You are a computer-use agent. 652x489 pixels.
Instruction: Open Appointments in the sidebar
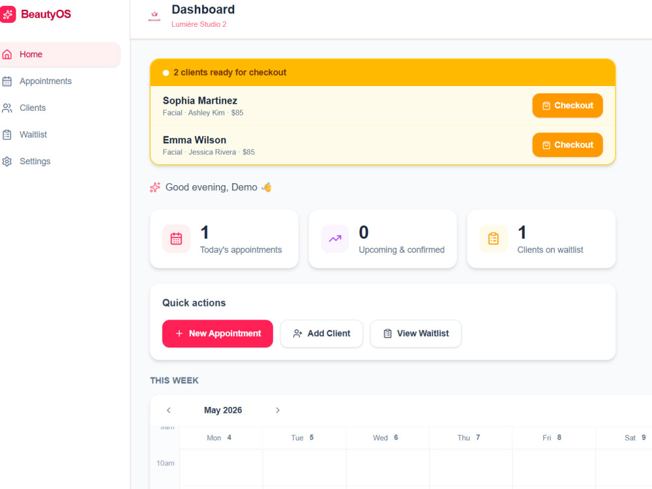[60, 81]
